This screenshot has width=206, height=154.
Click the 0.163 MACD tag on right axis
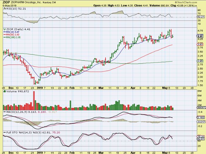(201, 118)
